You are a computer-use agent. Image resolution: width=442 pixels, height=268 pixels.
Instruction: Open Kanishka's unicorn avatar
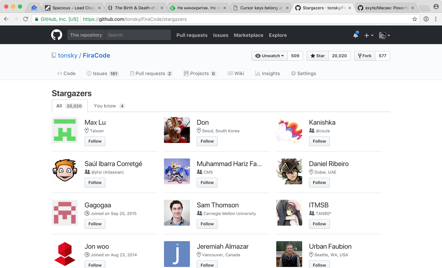coord(289,130)
